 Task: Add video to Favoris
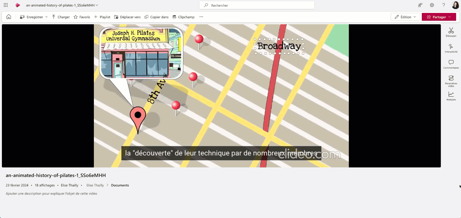pyautogui.click(x=82, y=17)
